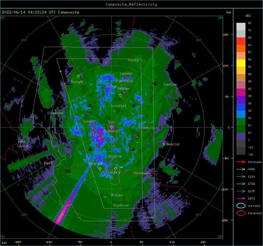The image size is (263, 246).
Task: Click the Vulcan label
Action: pos(149,217)
